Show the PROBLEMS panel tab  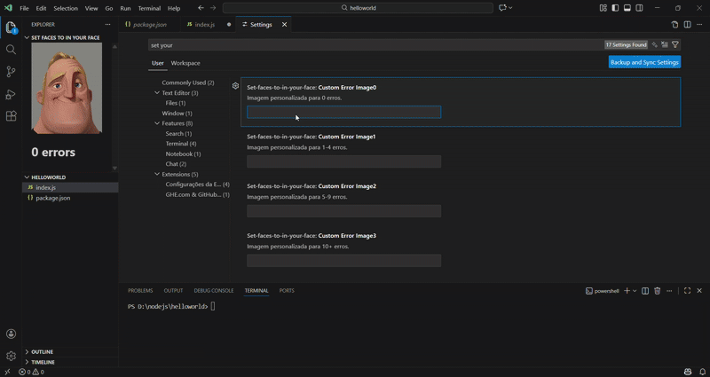[140, 291]
